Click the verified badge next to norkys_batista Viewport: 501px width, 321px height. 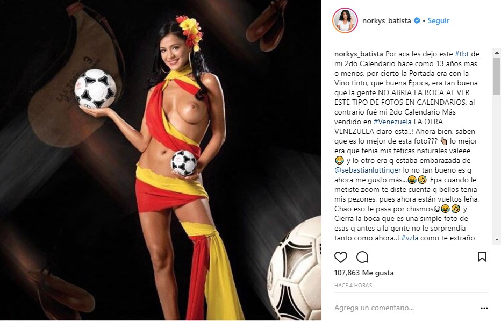click(x=417, y=20)
